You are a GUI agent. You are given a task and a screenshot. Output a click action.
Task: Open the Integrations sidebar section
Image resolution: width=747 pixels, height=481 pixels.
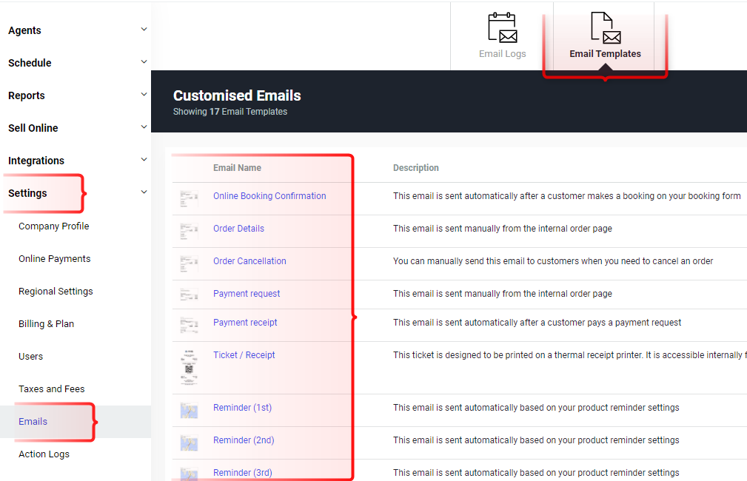click(x=36, y=161)
